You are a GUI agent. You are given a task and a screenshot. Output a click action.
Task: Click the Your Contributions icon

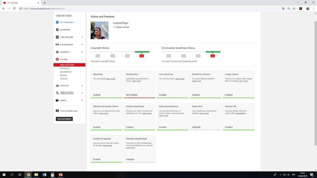tap(57, 111)
